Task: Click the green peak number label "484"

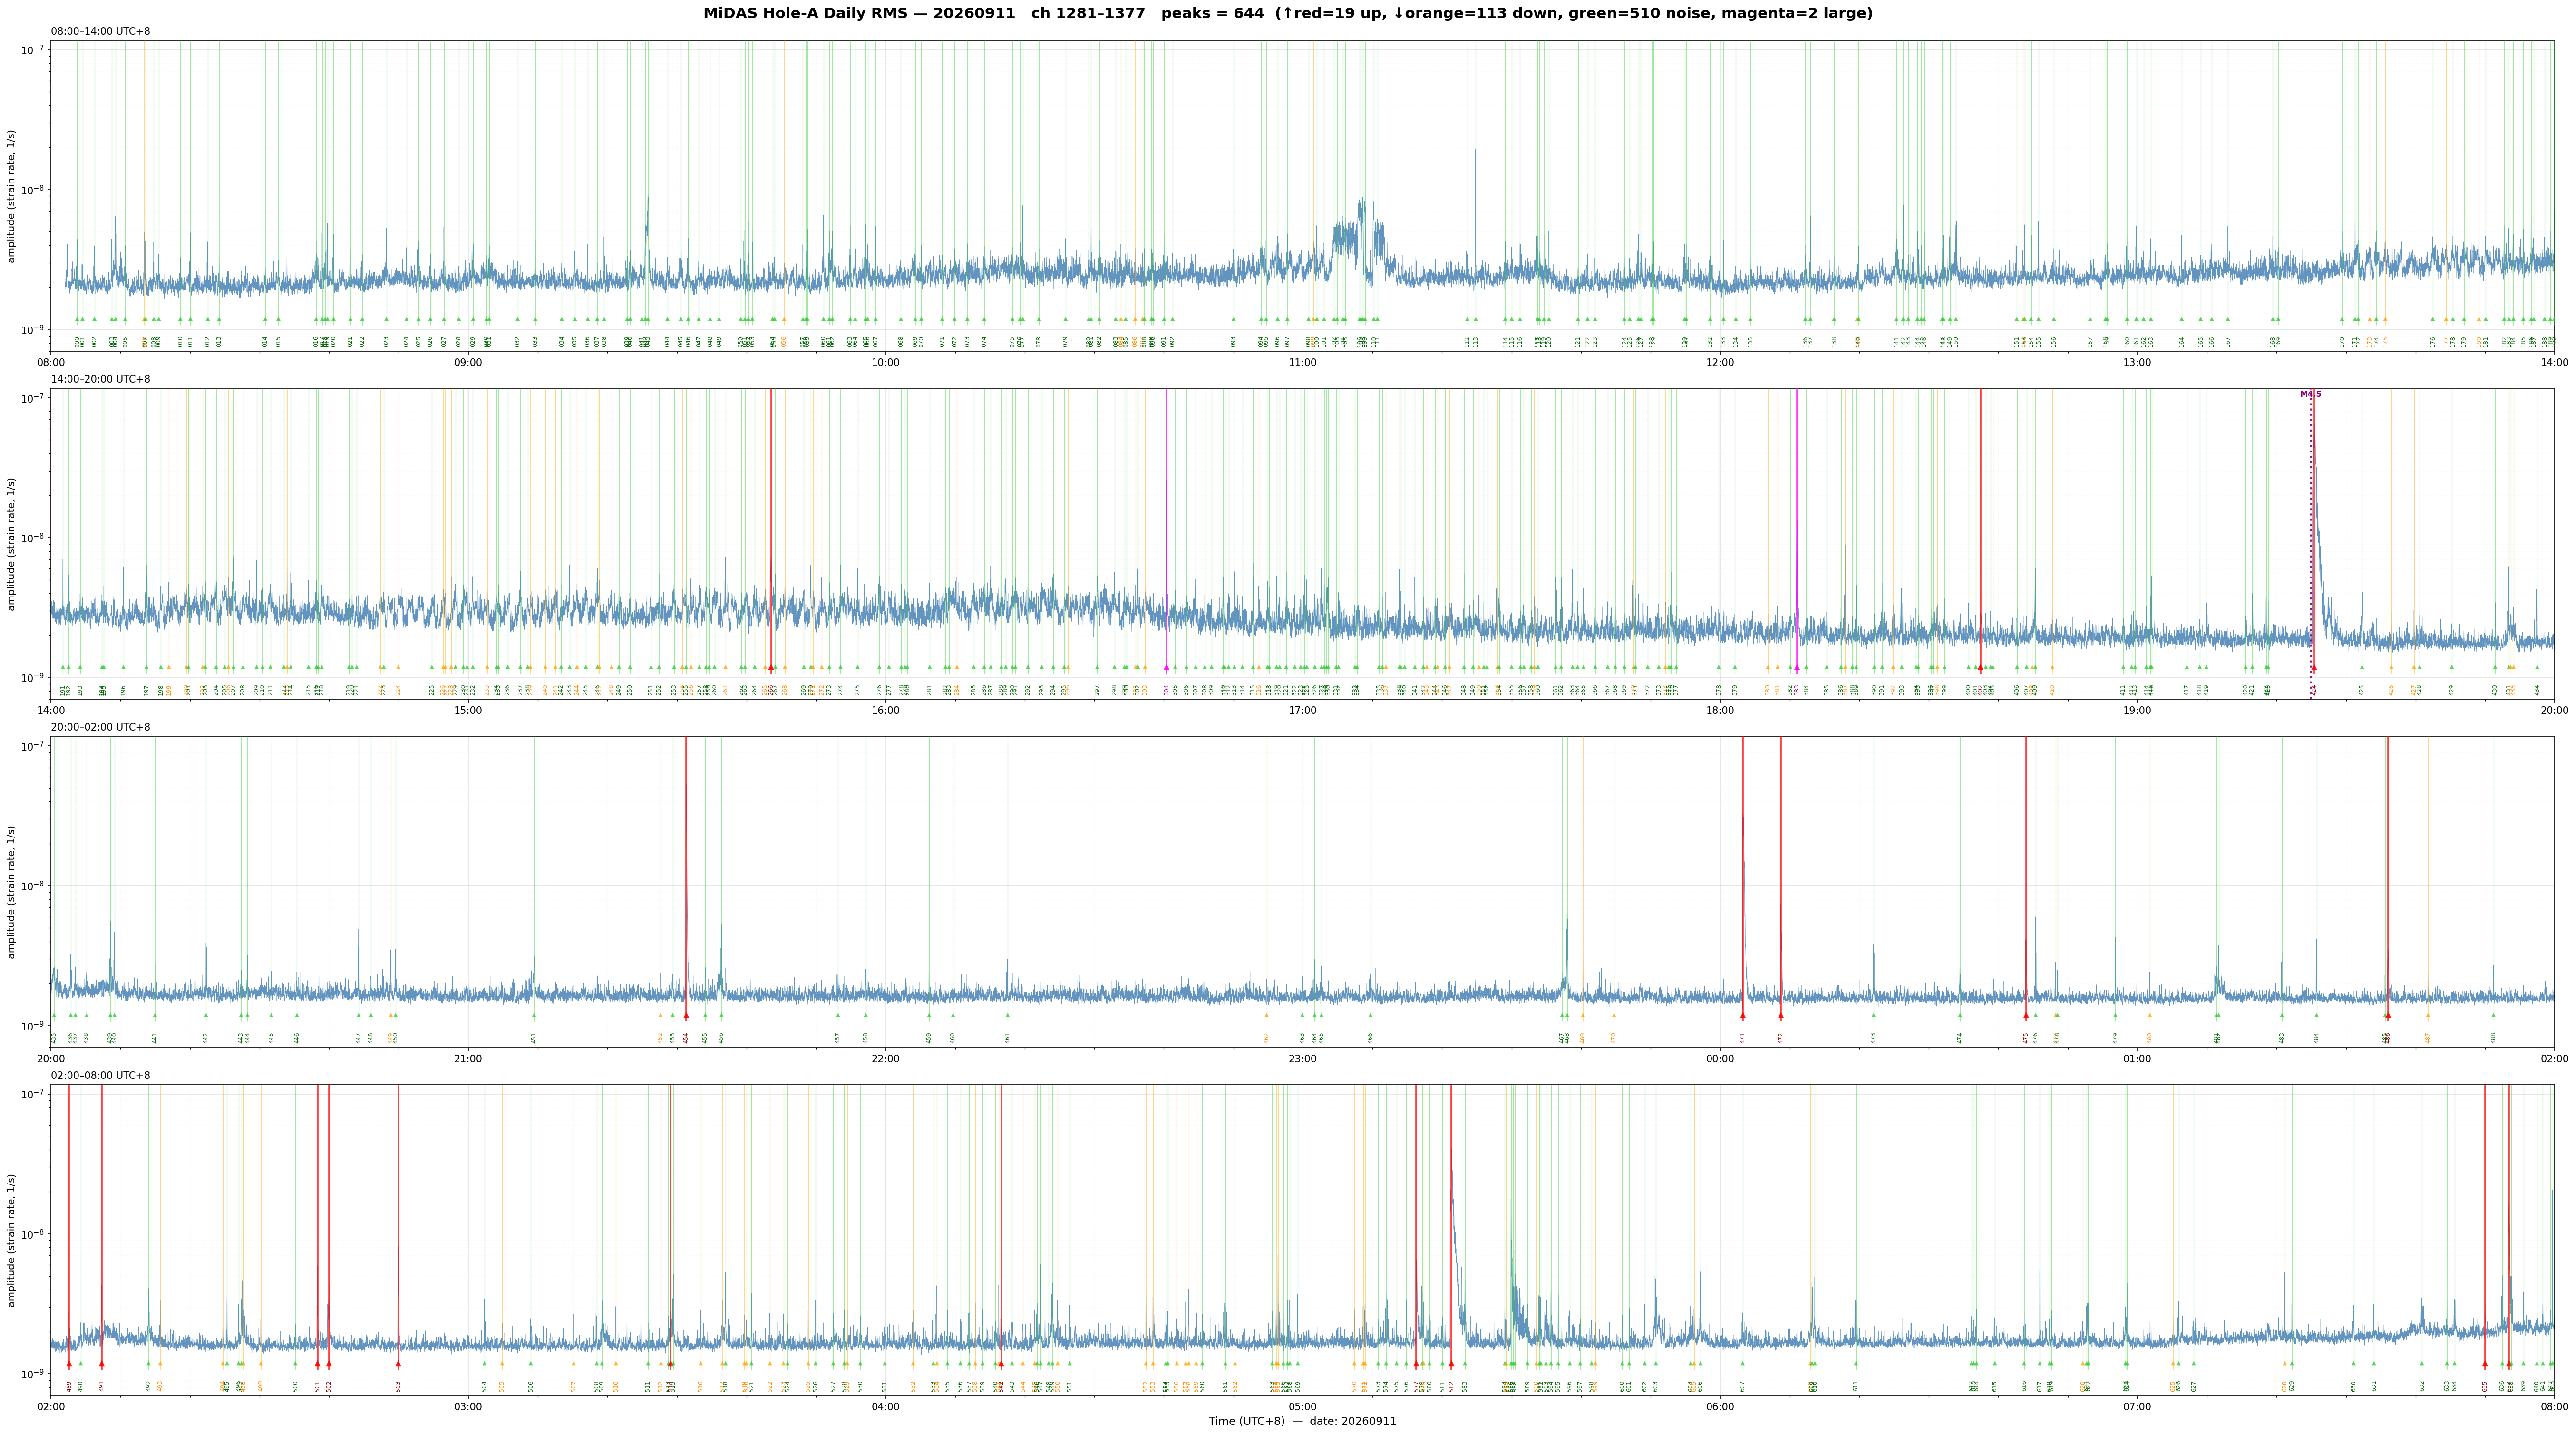Action: (2317, 1038)
